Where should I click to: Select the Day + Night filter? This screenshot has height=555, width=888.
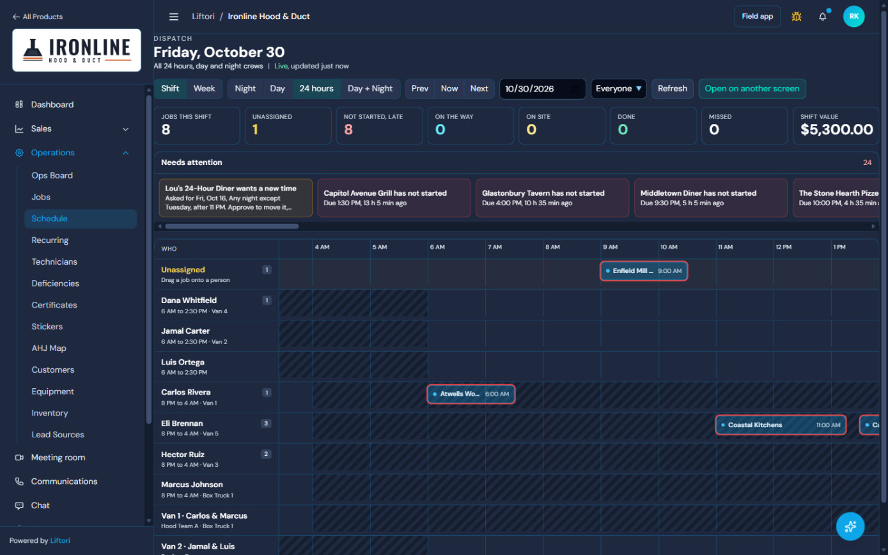[x=370, y=89]
